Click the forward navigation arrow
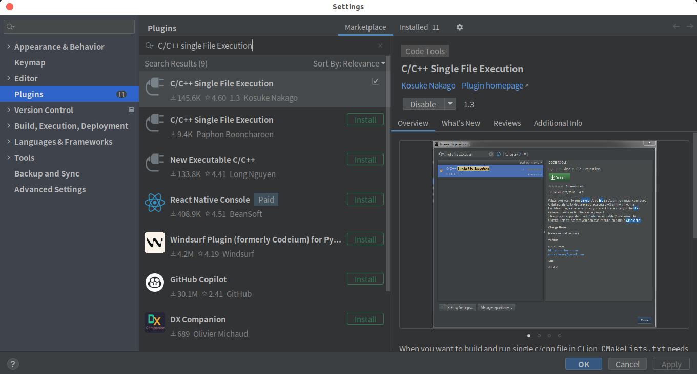The image size is (697, 374). click(689, 26)
